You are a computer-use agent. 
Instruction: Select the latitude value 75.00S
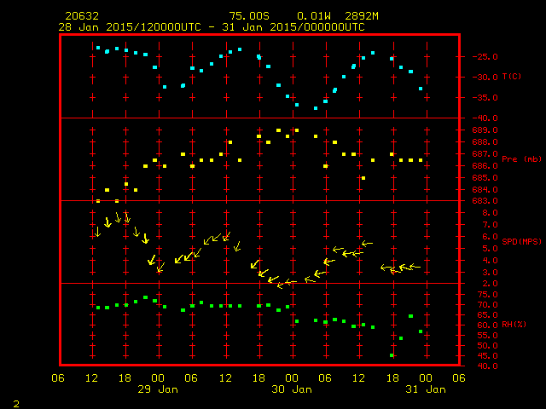[249, 16]
